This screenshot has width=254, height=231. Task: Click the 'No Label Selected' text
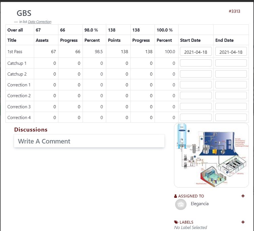(x=190, y=227)
